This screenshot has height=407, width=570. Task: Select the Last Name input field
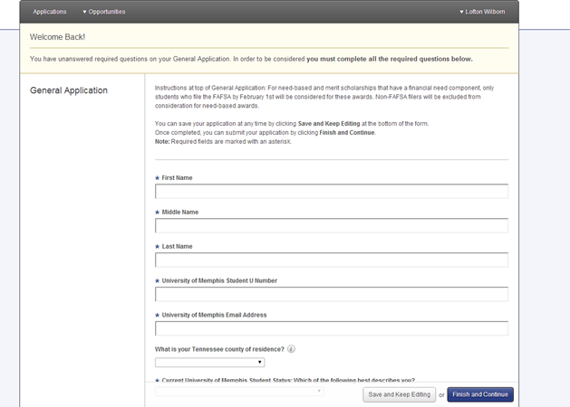coord(332,260)
